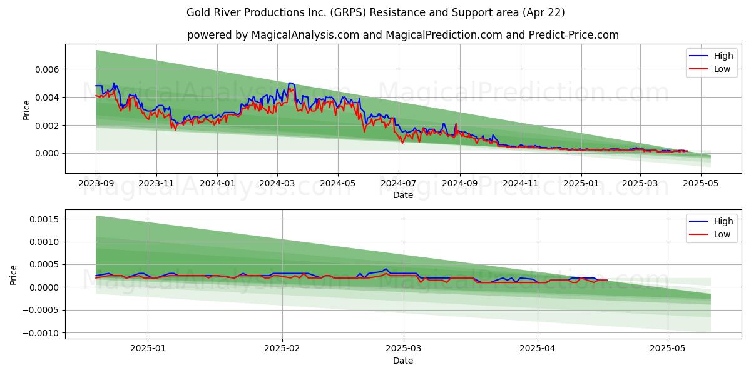Click red line sample in upper chart legend
This screenshot has width=751, height=375.
(x=700, y=69)
